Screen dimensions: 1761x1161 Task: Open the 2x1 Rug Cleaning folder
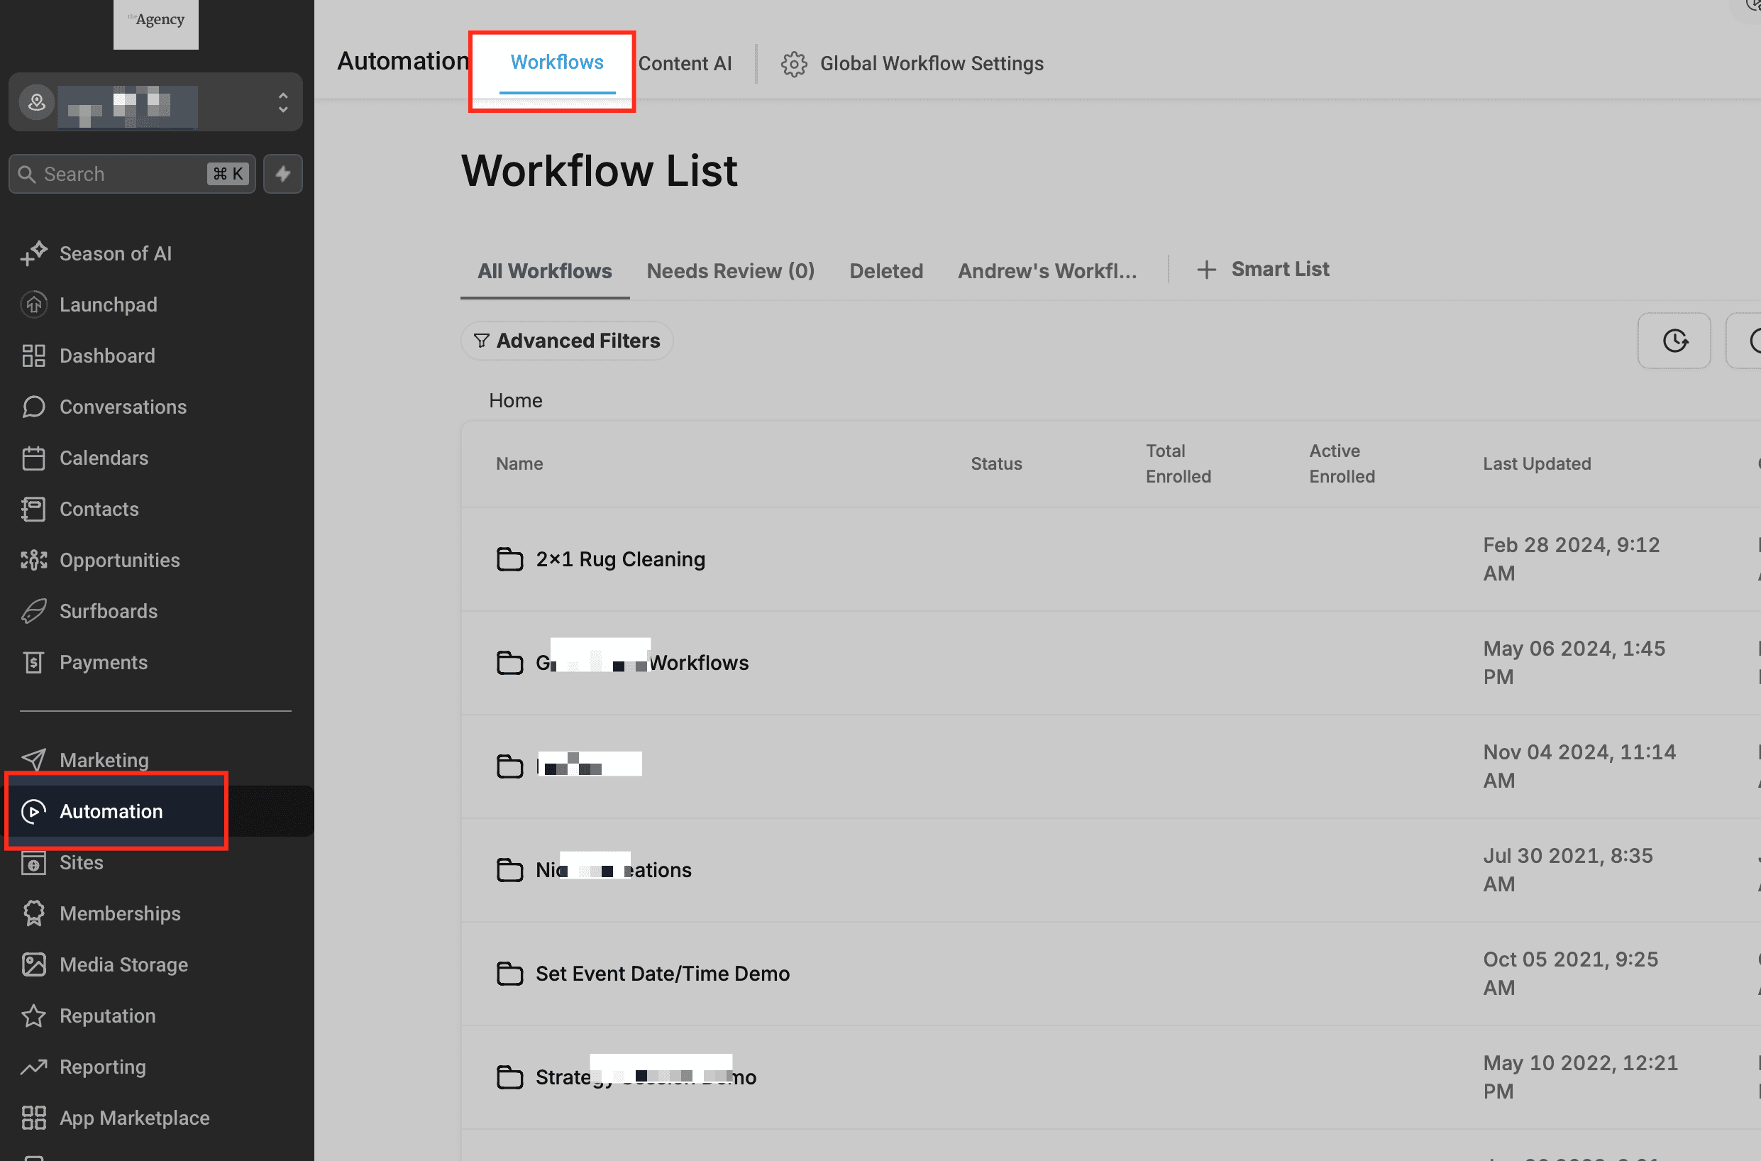click(619, 559)
